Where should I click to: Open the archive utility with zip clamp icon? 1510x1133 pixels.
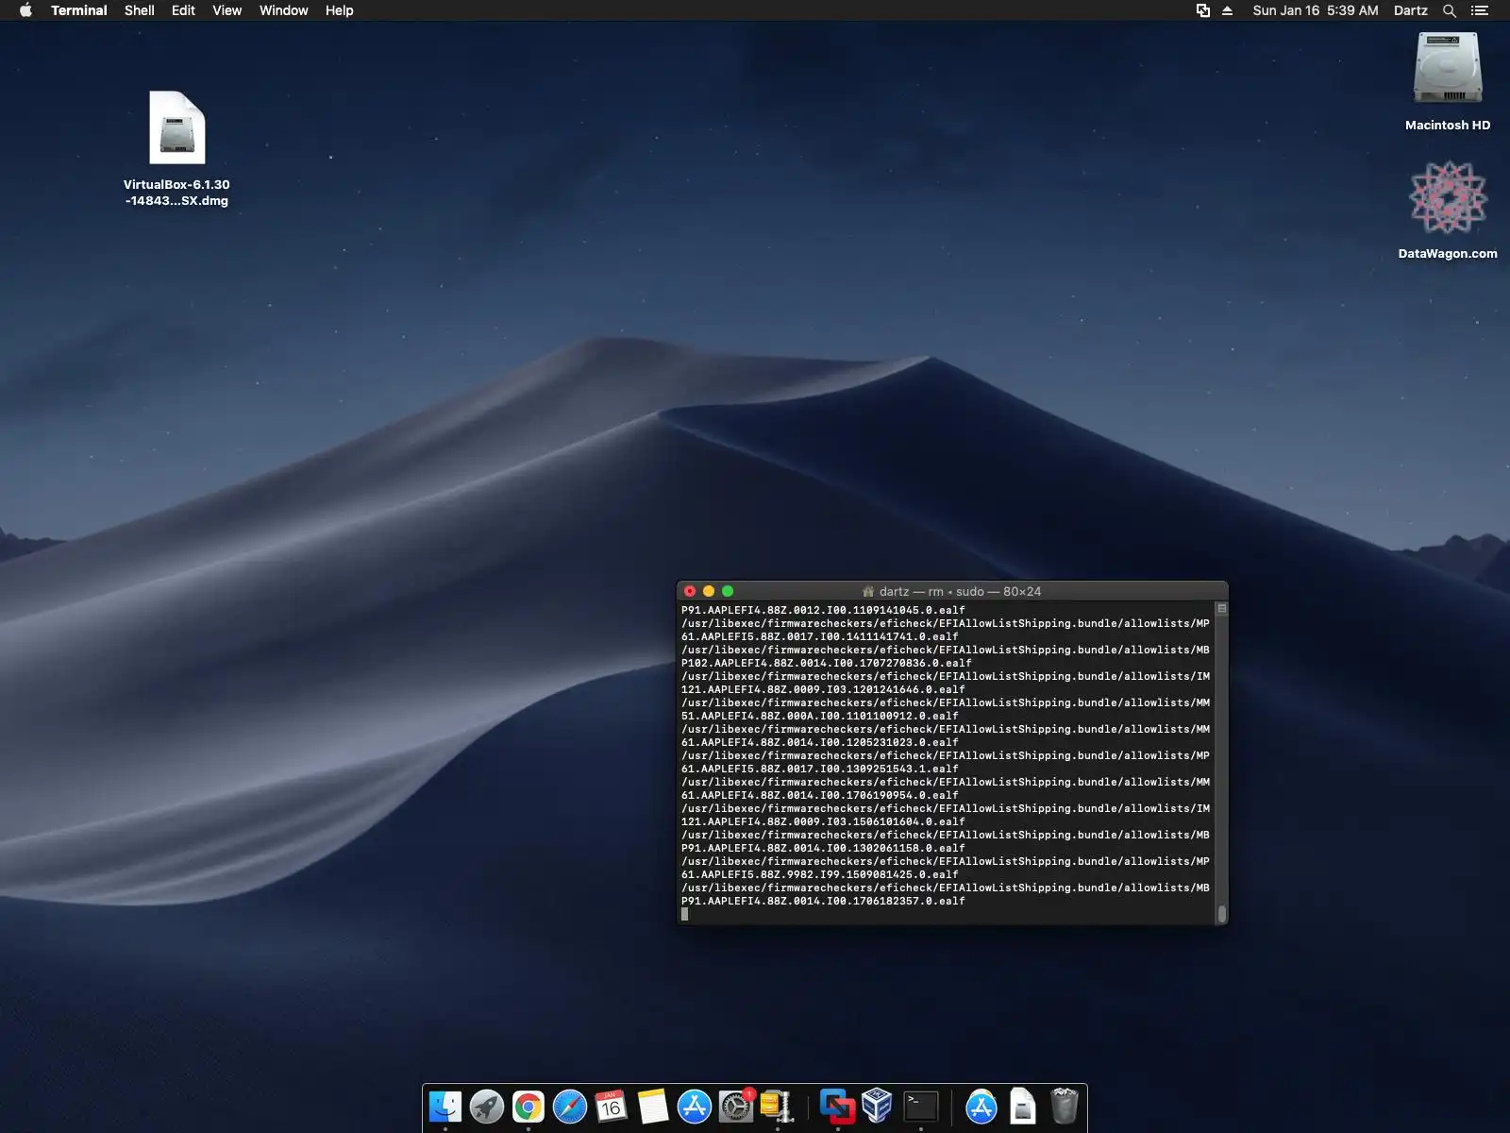[x=778, y=1107]
